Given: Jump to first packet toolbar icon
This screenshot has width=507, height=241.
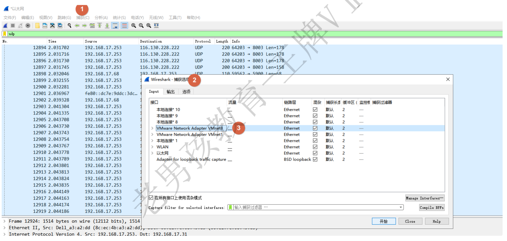Looking at the screenshot, I should 100,26.
